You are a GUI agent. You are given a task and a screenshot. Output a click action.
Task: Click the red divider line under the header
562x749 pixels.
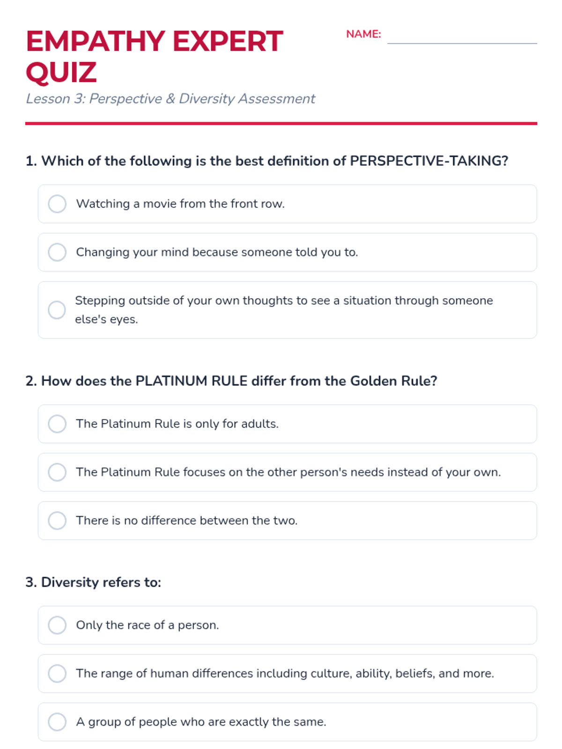click(x=281, y=124)
